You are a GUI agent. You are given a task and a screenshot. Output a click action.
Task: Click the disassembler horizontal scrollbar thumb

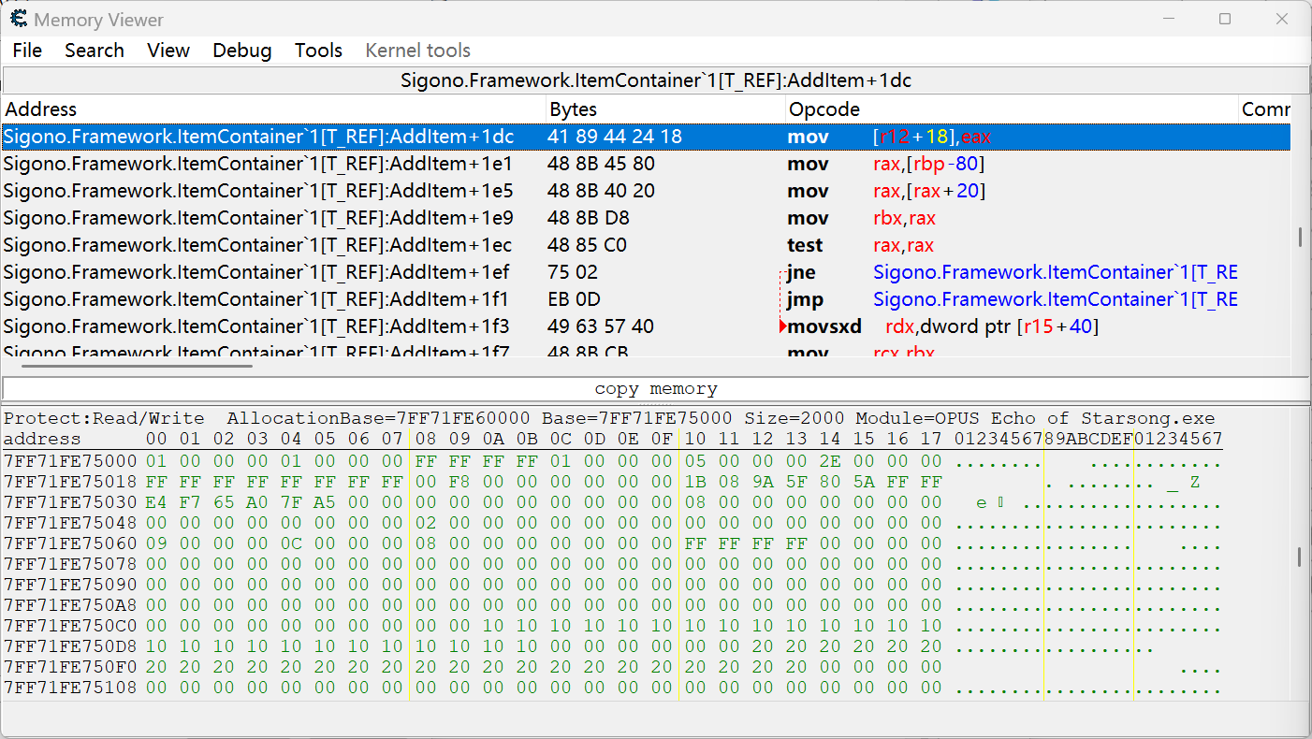(137, 366)
